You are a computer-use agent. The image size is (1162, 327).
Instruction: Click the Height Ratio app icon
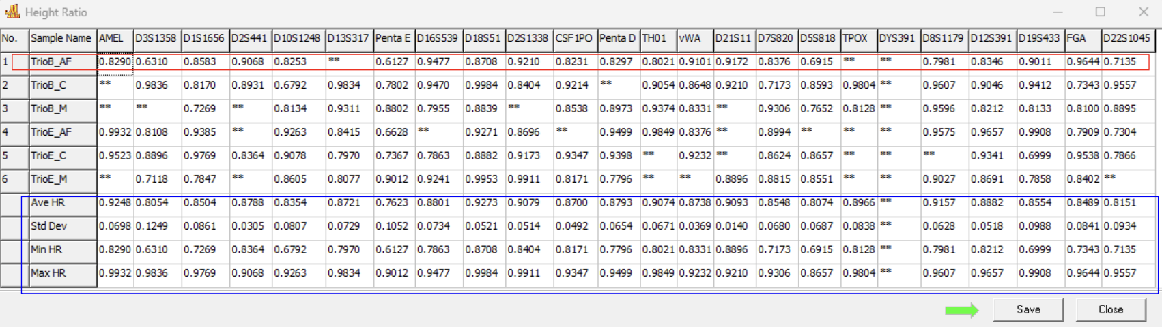coord(12,12)
